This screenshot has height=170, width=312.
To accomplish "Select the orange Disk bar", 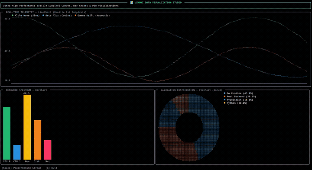I will pos(37,140).
